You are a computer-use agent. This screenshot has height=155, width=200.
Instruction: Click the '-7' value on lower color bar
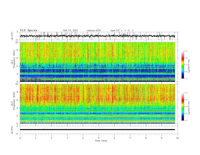coord(186,121)
